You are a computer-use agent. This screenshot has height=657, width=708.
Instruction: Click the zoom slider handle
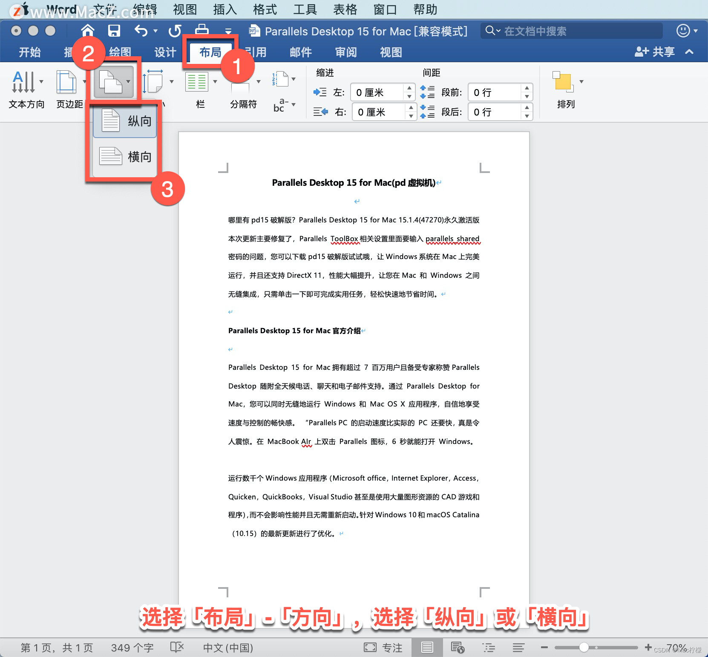(584, 648)
